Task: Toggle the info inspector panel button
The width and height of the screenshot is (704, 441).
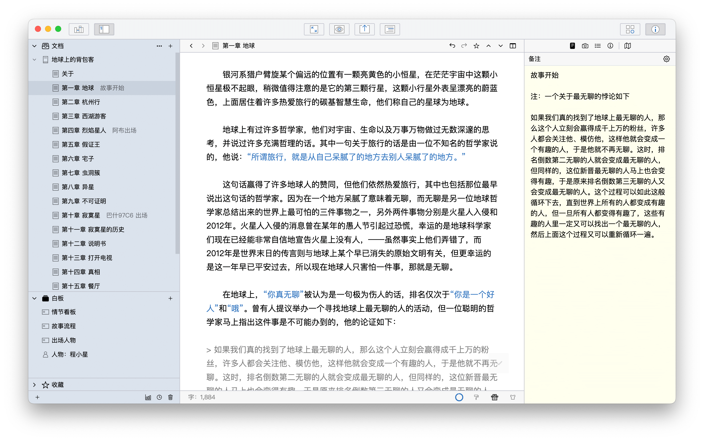Action: (x=655, y=29)
